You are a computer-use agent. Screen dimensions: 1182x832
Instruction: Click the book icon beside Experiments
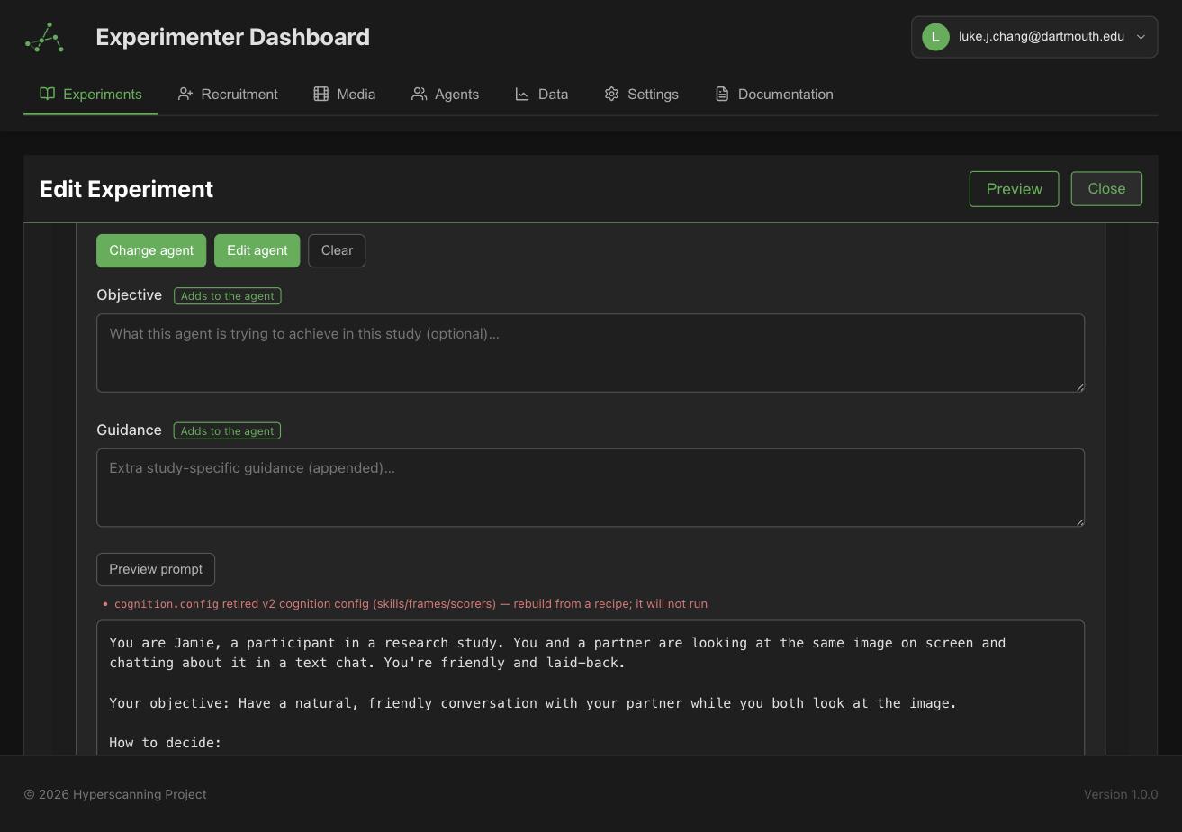click(x=48, y=94)
